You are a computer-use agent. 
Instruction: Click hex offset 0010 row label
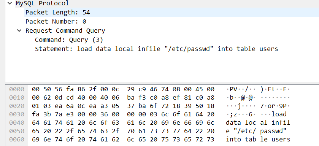pyautogui.click(x=17, y=98)
